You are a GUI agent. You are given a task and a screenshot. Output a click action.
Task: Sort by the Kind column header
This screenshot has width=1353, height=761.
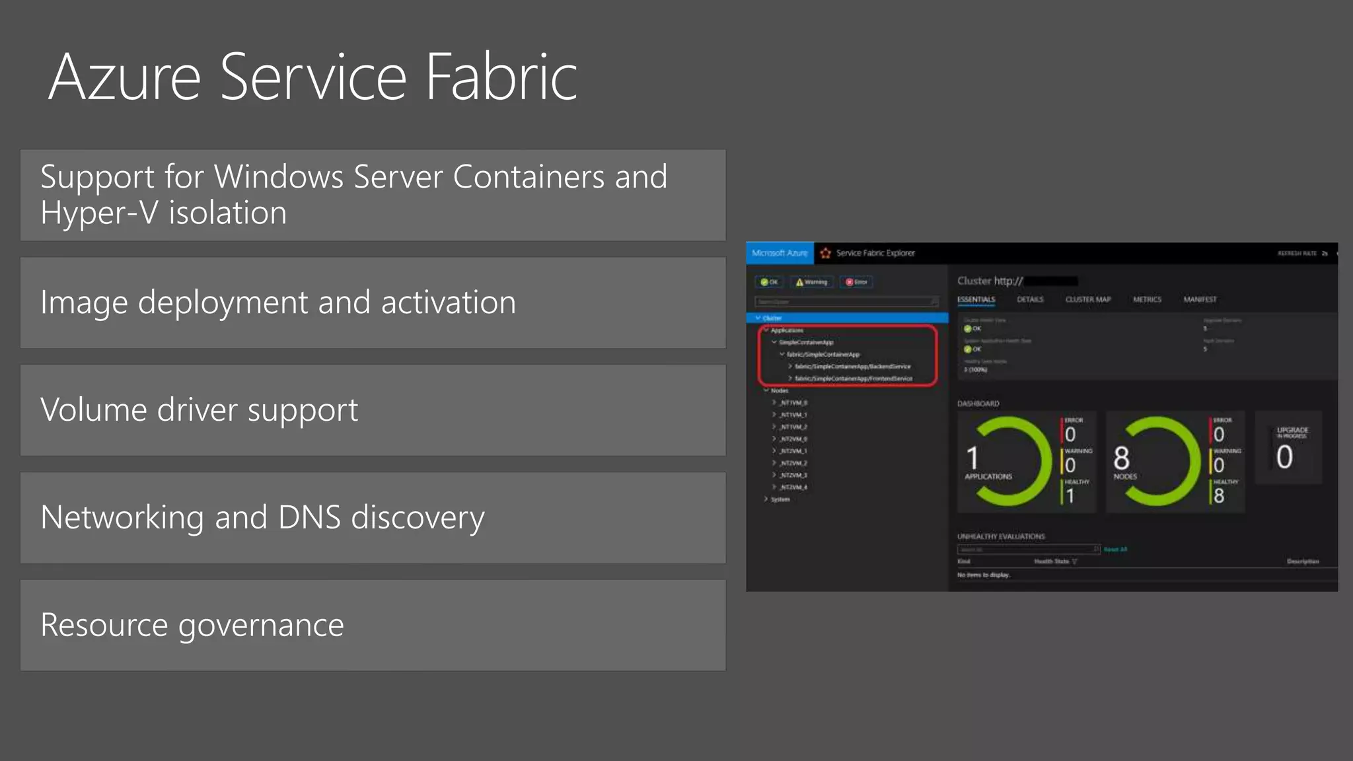click(x=964, y=562)
